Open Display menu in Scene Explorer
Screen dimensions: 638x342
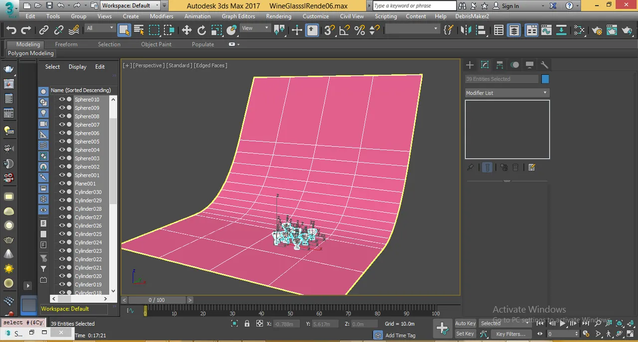point(77,67)
